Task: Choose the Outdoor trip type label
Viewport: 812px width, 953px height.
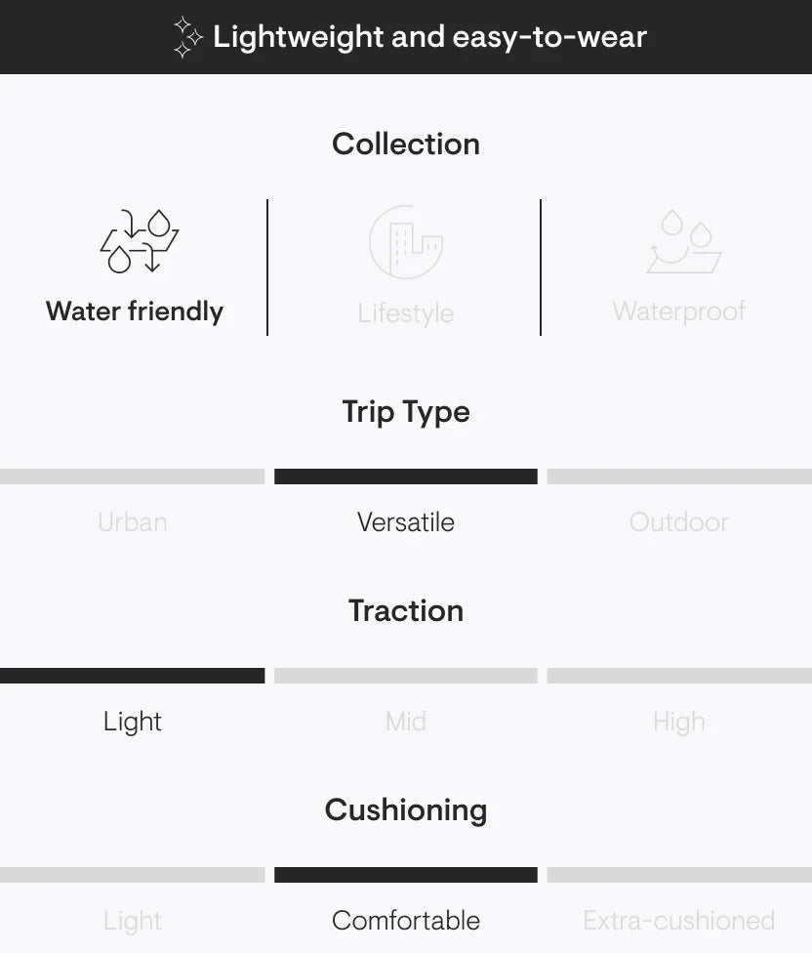Action: pyautogui.click(x=679, y=522)
